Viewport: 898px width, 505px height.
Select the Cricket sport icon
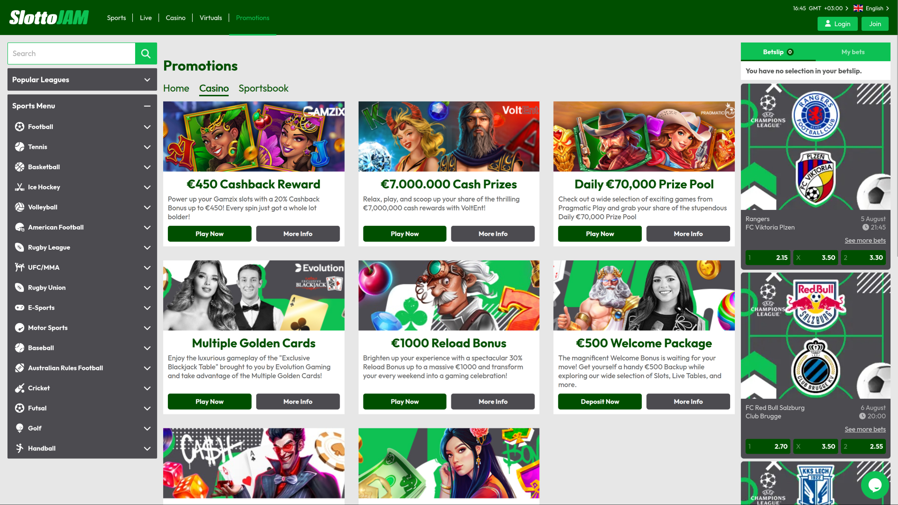point(19,388)
